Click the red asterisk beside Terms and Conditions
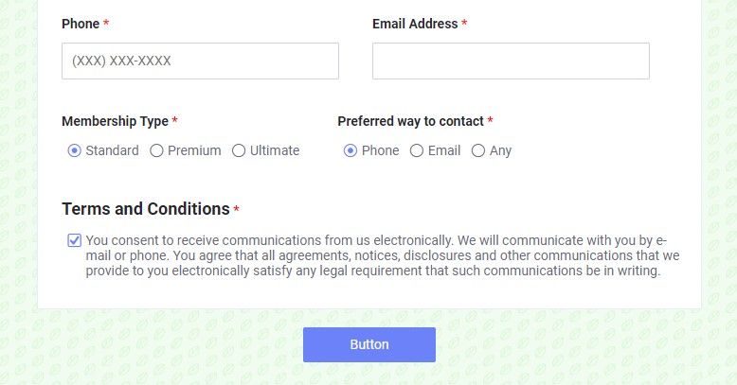This screenshot has width=737, height=385. click(x=237, y=209)
